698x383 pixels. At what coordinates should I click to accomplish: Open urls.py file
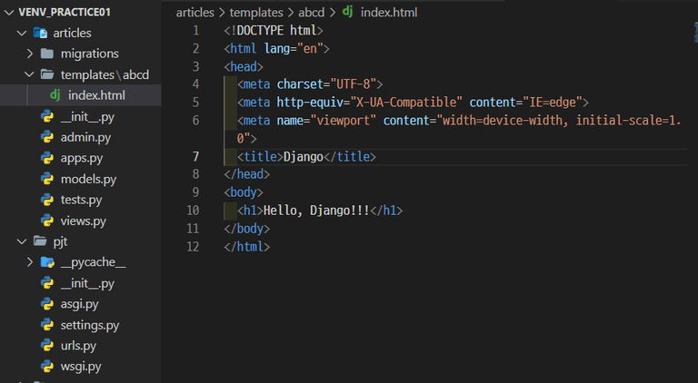pos(78,346)
